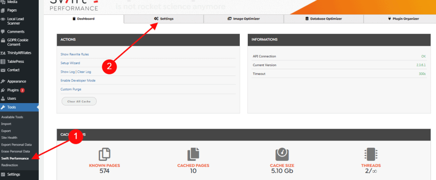Viewport: 436px width, 180px height.
Task: Click the Database Optimizer stack icon
Action: tap(307, 19)
